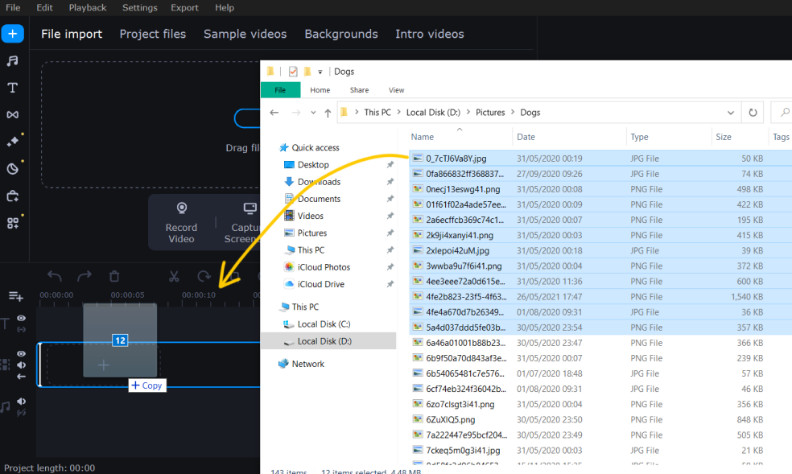Open the Sounds music note panel
Screen dimensions: 792x474
coord(13,61)
